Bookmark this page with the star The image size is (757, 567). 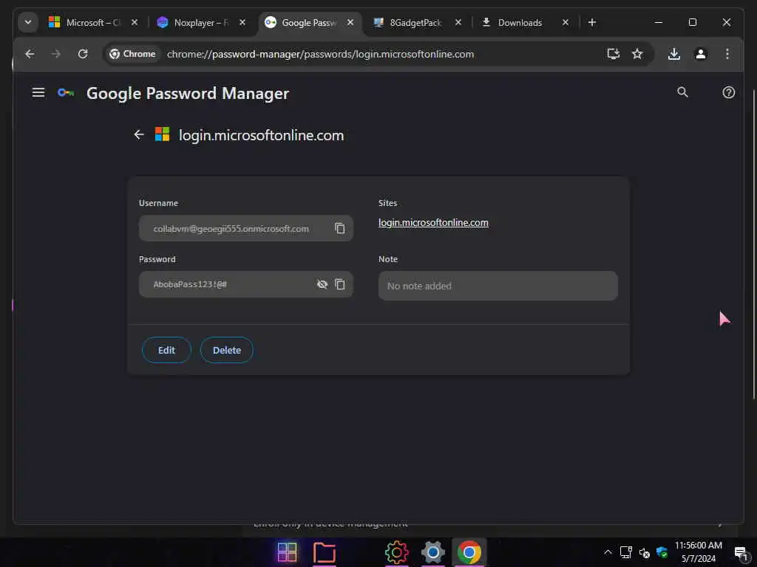pos(637,54)
